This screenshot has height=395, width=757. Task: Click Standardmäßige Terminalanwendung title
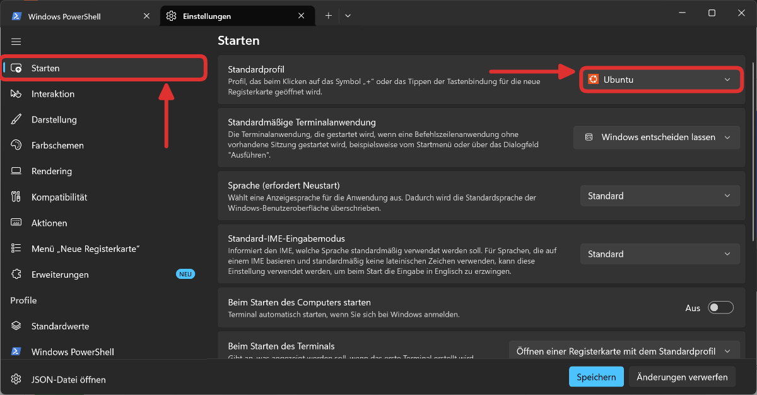302,122
